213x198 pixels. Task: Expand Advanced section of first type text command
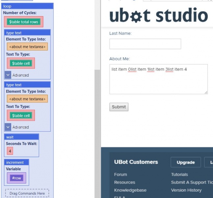click(8, 75)
